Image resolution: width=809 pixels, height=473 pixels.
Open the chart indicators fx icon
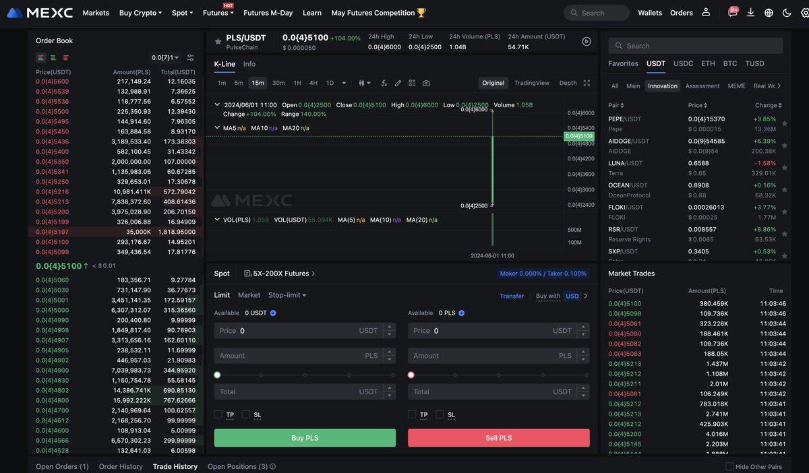[384, 83]
